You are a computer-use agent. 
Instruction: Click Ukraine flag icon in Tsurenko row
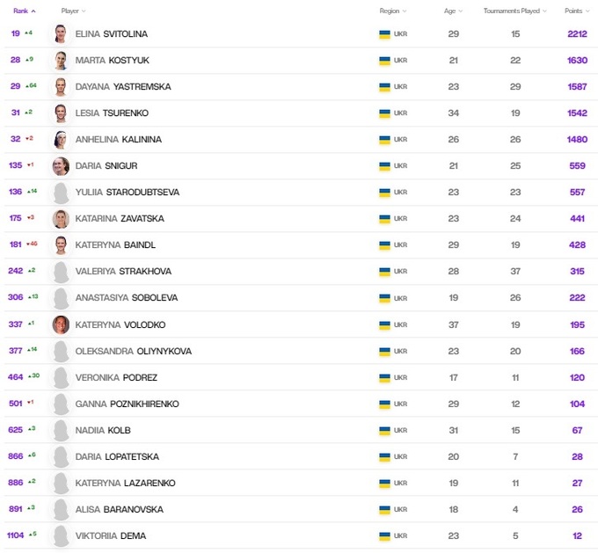coord(384,113)
